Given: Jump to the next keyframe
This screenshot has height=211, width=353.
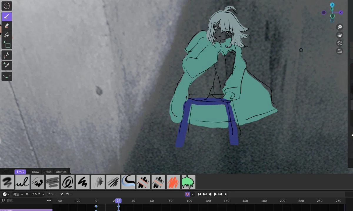Looking at the screenshot, I should [x=221, y=194].
